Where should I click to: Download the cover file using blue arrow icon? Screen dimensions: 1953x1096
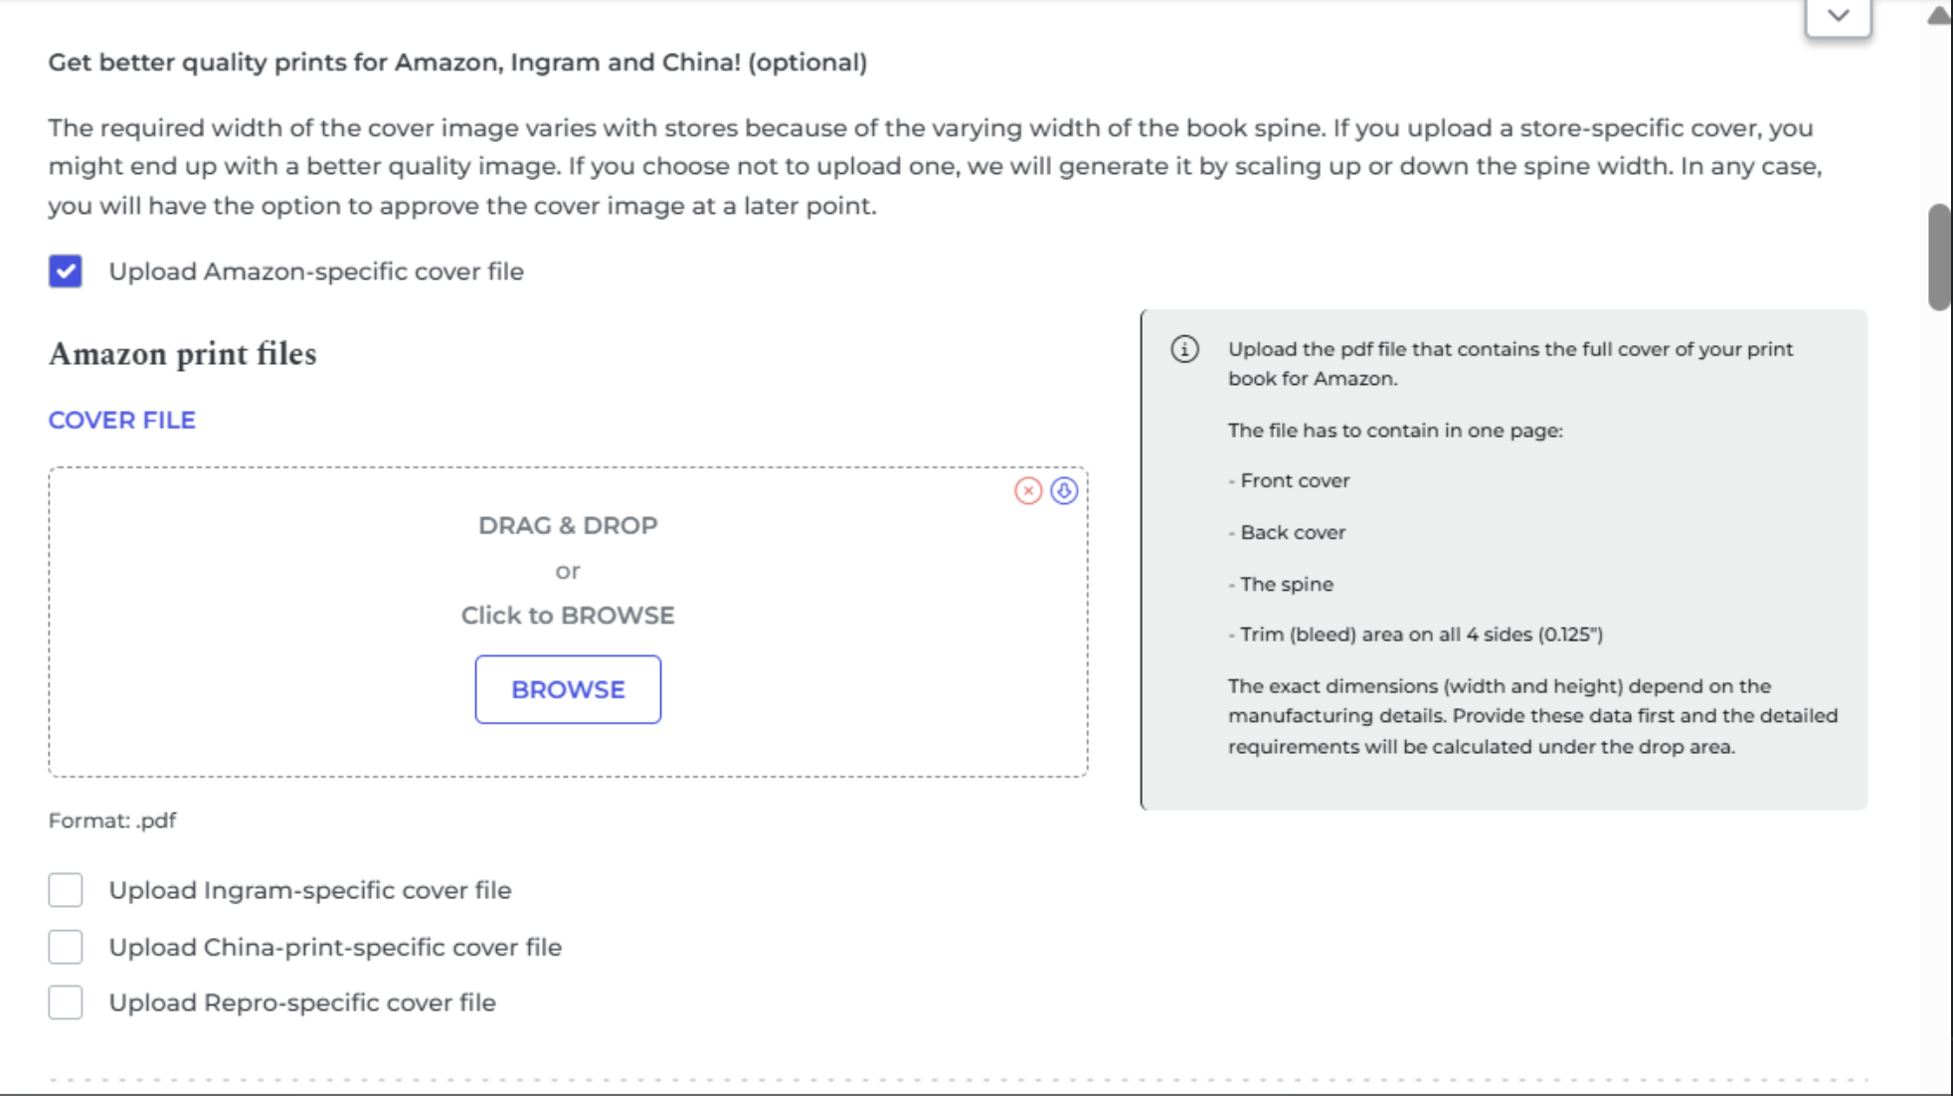pos(1064,490)
